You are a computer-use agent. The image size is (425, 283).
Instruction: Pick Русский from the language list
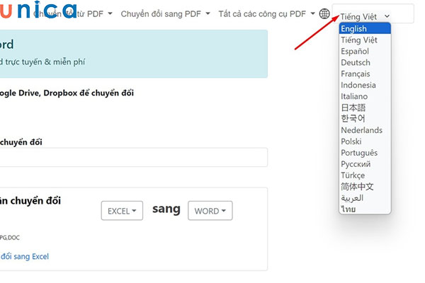[x=365, y=164]
